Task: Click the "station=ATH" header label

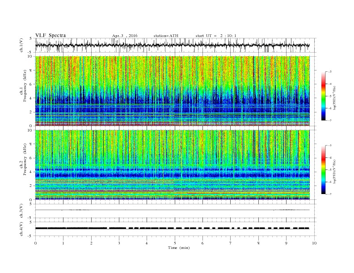Action: [166, 36]
